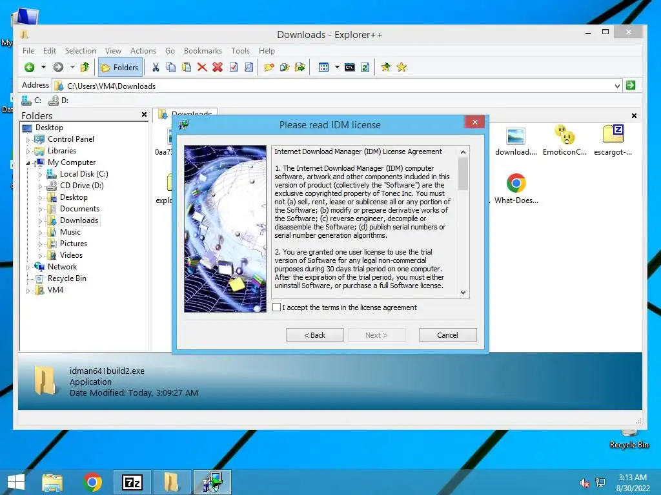The height and width of the screenshot is (495, 661).
Task: Open the Help menu
Action: coord(267,51)
